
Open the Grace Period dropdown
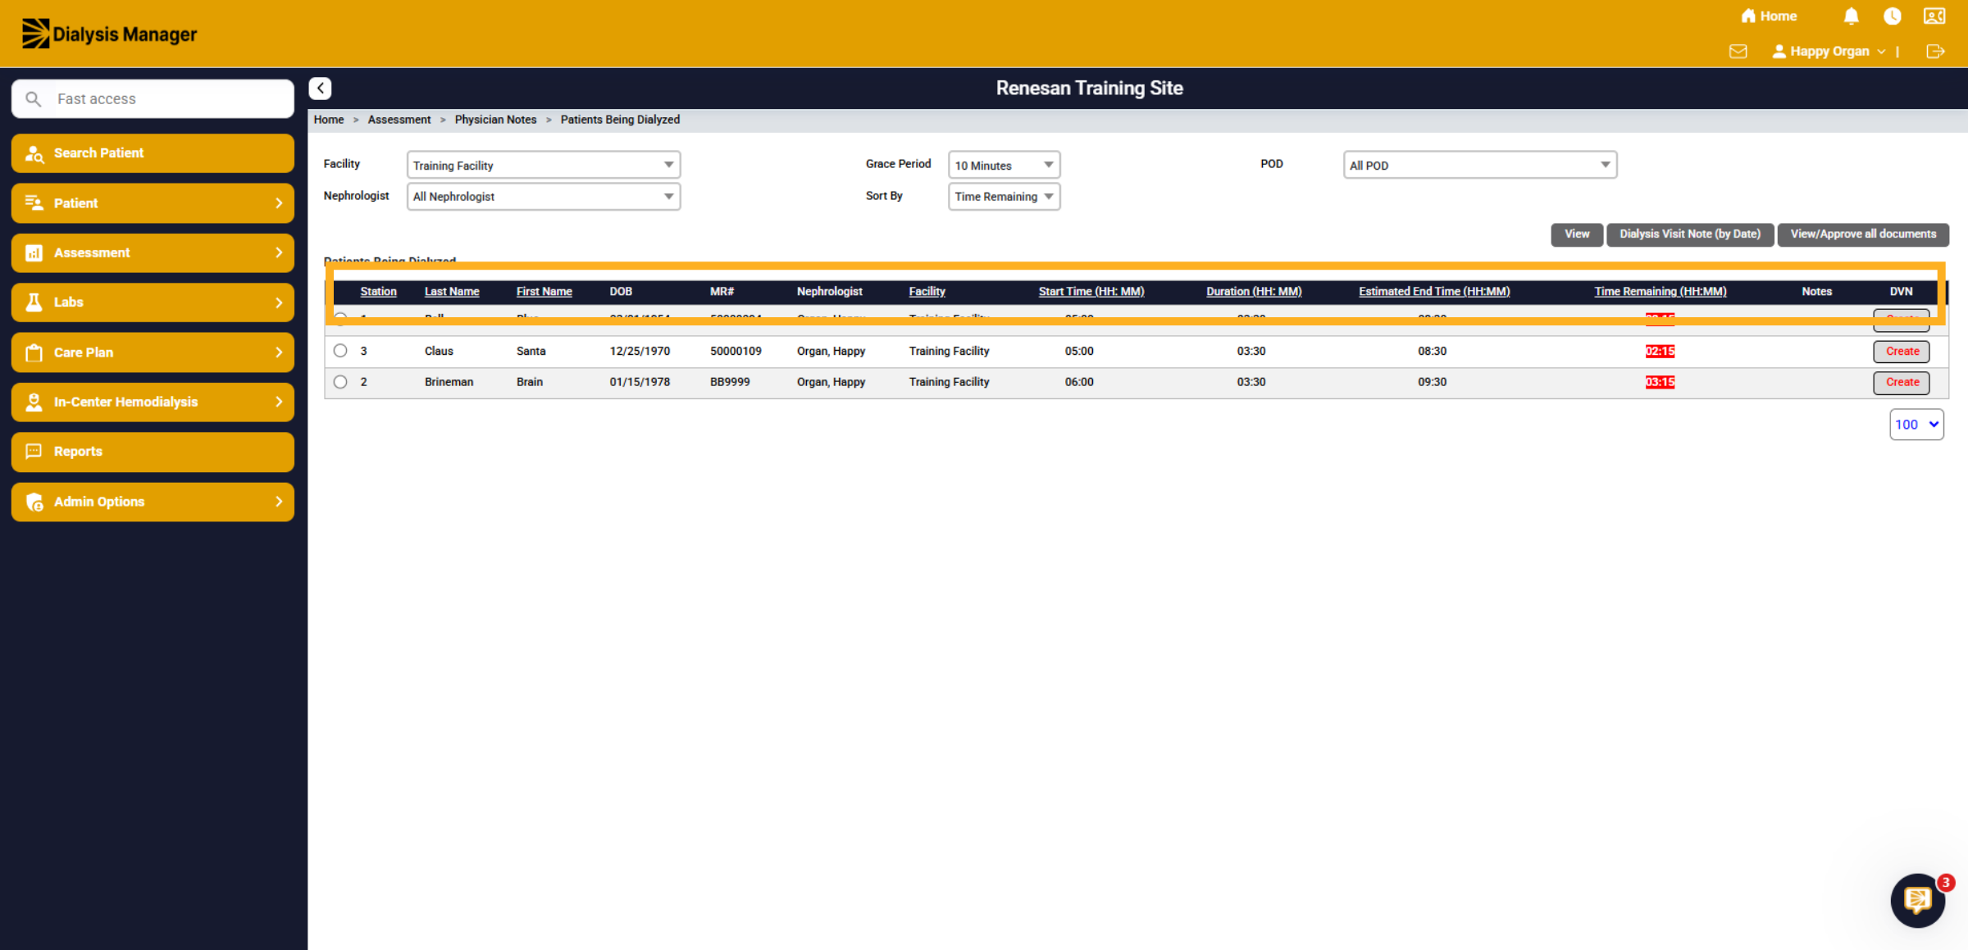pos(1004,165)
